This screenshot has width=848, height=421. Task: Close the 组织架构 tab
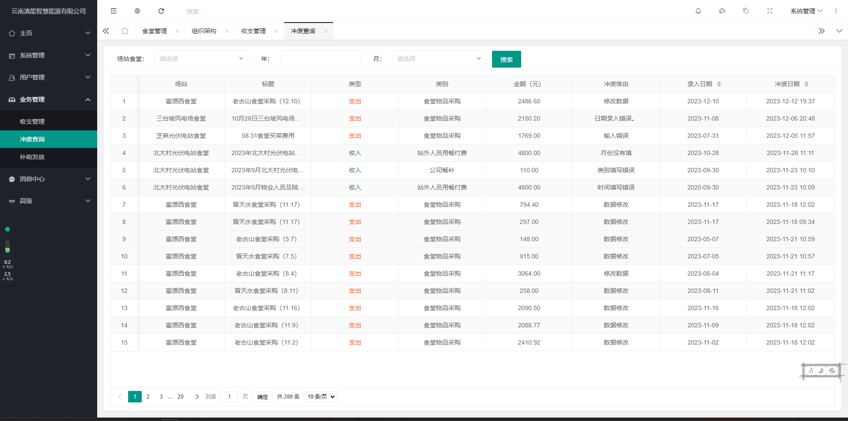(x=227, y=31)
